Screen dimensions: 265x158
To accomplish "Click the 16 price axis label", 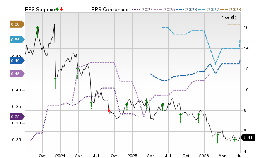I will (x=246, y=28).
